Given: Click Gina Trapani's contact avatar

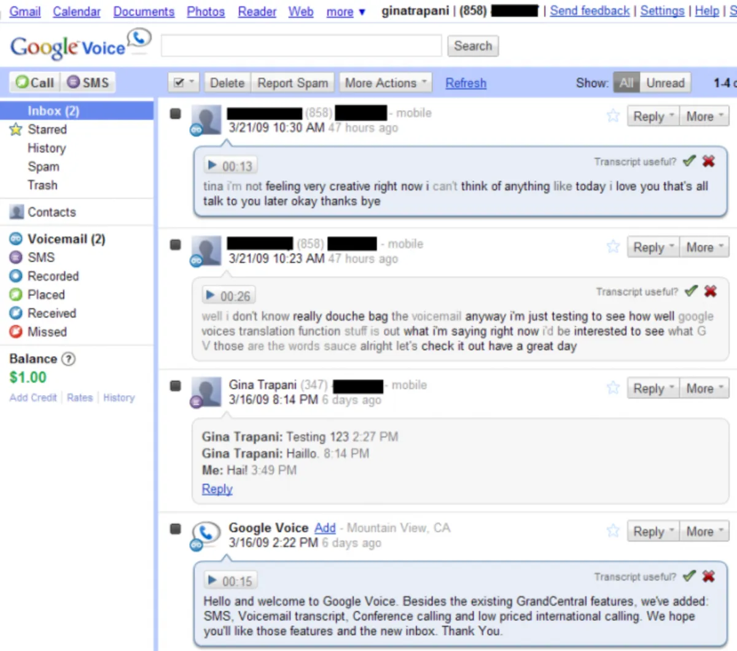Looking at the screenshot, I should [x=206, y=391].
